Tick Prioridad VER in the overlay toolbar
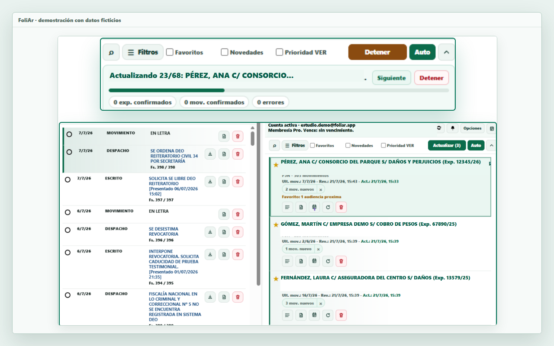The height and width of the screenshot is (346, 554). tap(279, 52)
